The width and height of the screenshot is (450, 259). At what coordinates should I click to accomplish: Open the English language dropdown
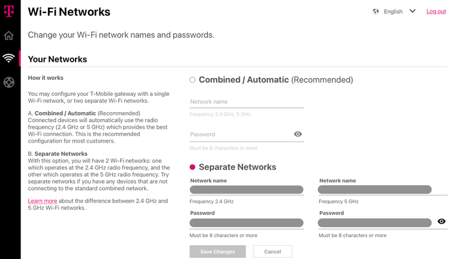click(394, 11)
